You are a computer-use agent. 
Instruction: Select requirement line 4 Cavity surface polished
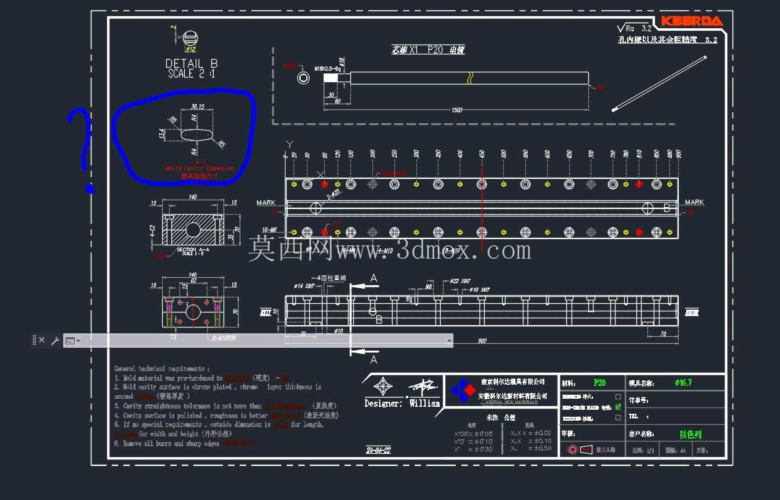tap(226, 416)
